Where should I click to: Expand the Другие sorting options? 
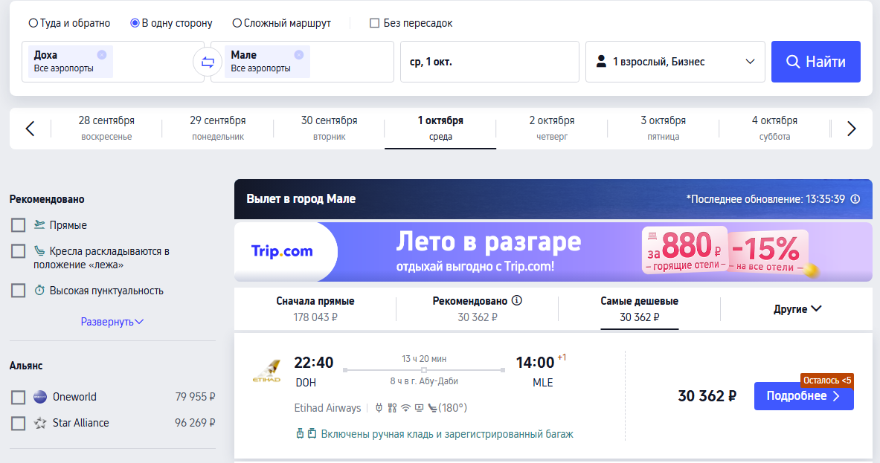coord(797,309)
